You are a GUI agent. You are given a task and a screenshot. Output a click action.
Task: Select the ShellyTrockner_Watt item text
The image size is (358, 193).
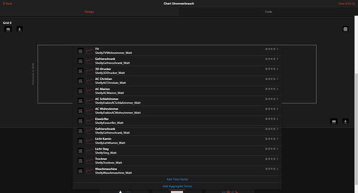108,162
